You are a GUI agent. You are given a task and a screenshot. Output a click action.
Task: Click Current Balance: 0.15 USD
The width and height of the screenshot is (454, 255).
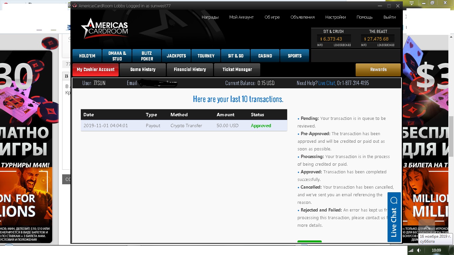pos(250,83)
